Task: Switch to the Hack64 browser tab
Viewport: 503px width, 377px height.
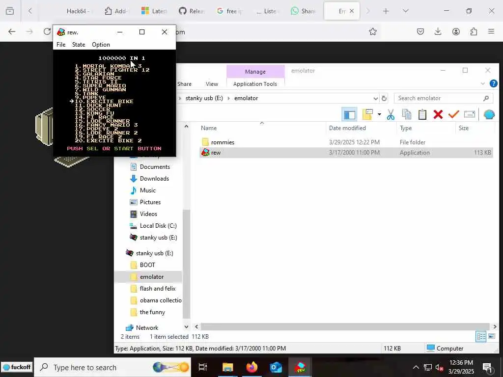Action: [78, 11]
